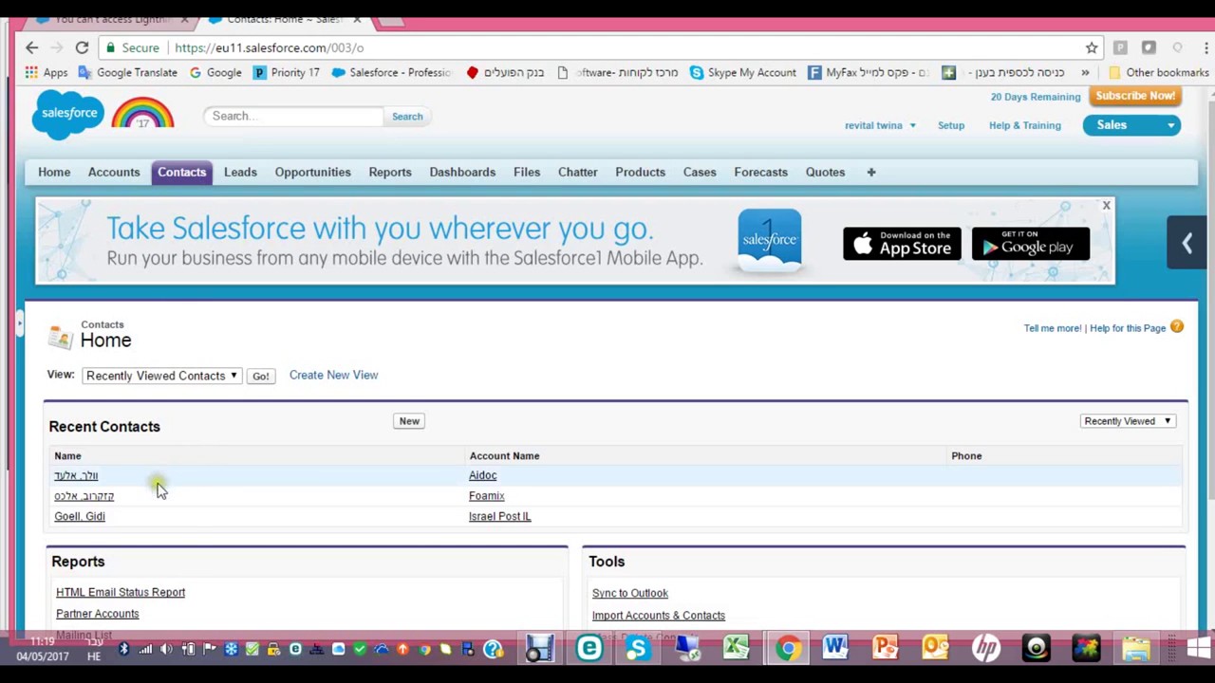
Task: Click the Tell me more! link
Action: [x=1052, y=328]
